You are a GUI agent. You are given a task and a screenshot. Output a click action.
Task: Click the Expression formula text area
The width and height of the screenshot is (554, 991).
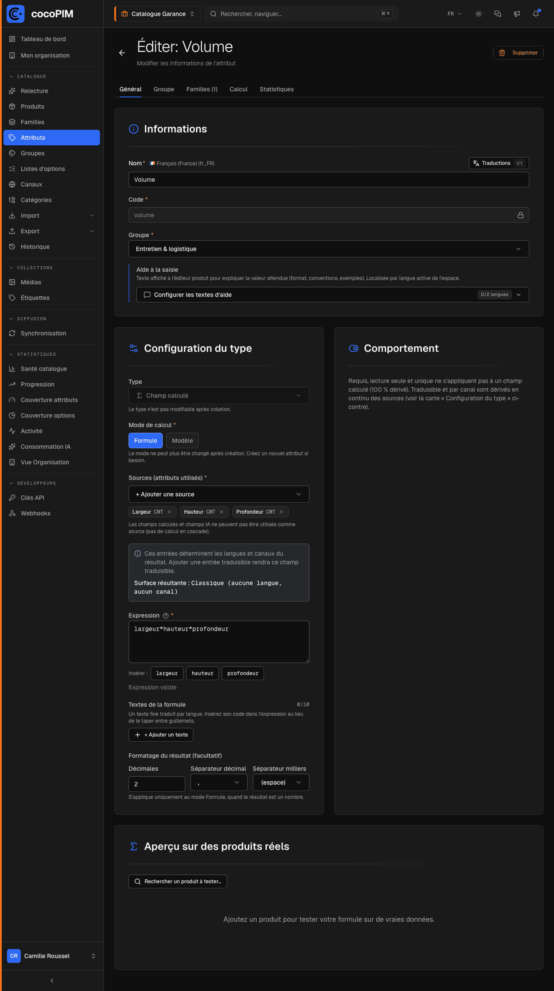coord(219,642)
